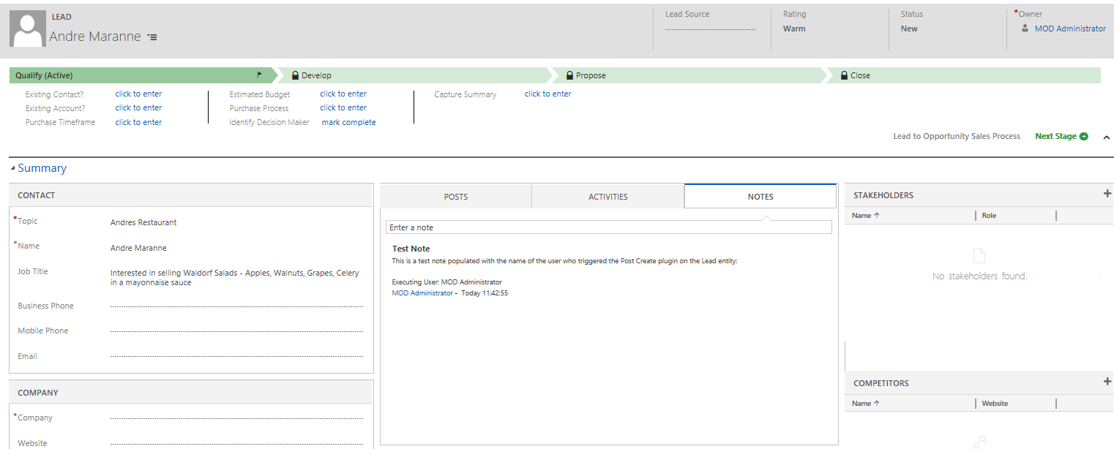Open record menu icon beside Andre Maranne
This screenshot has width=1114, height=449.
152,37
